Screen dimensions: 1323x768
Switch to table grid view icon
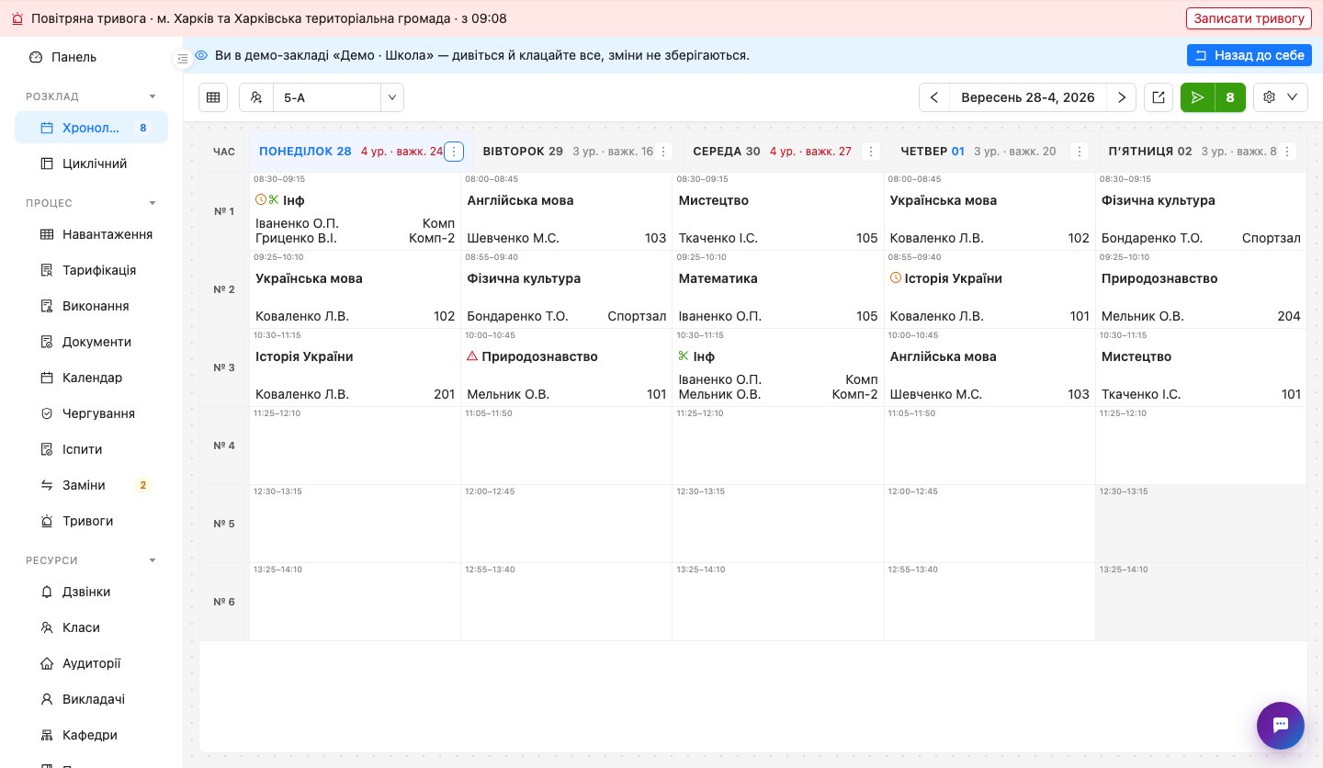click(213, 97)
